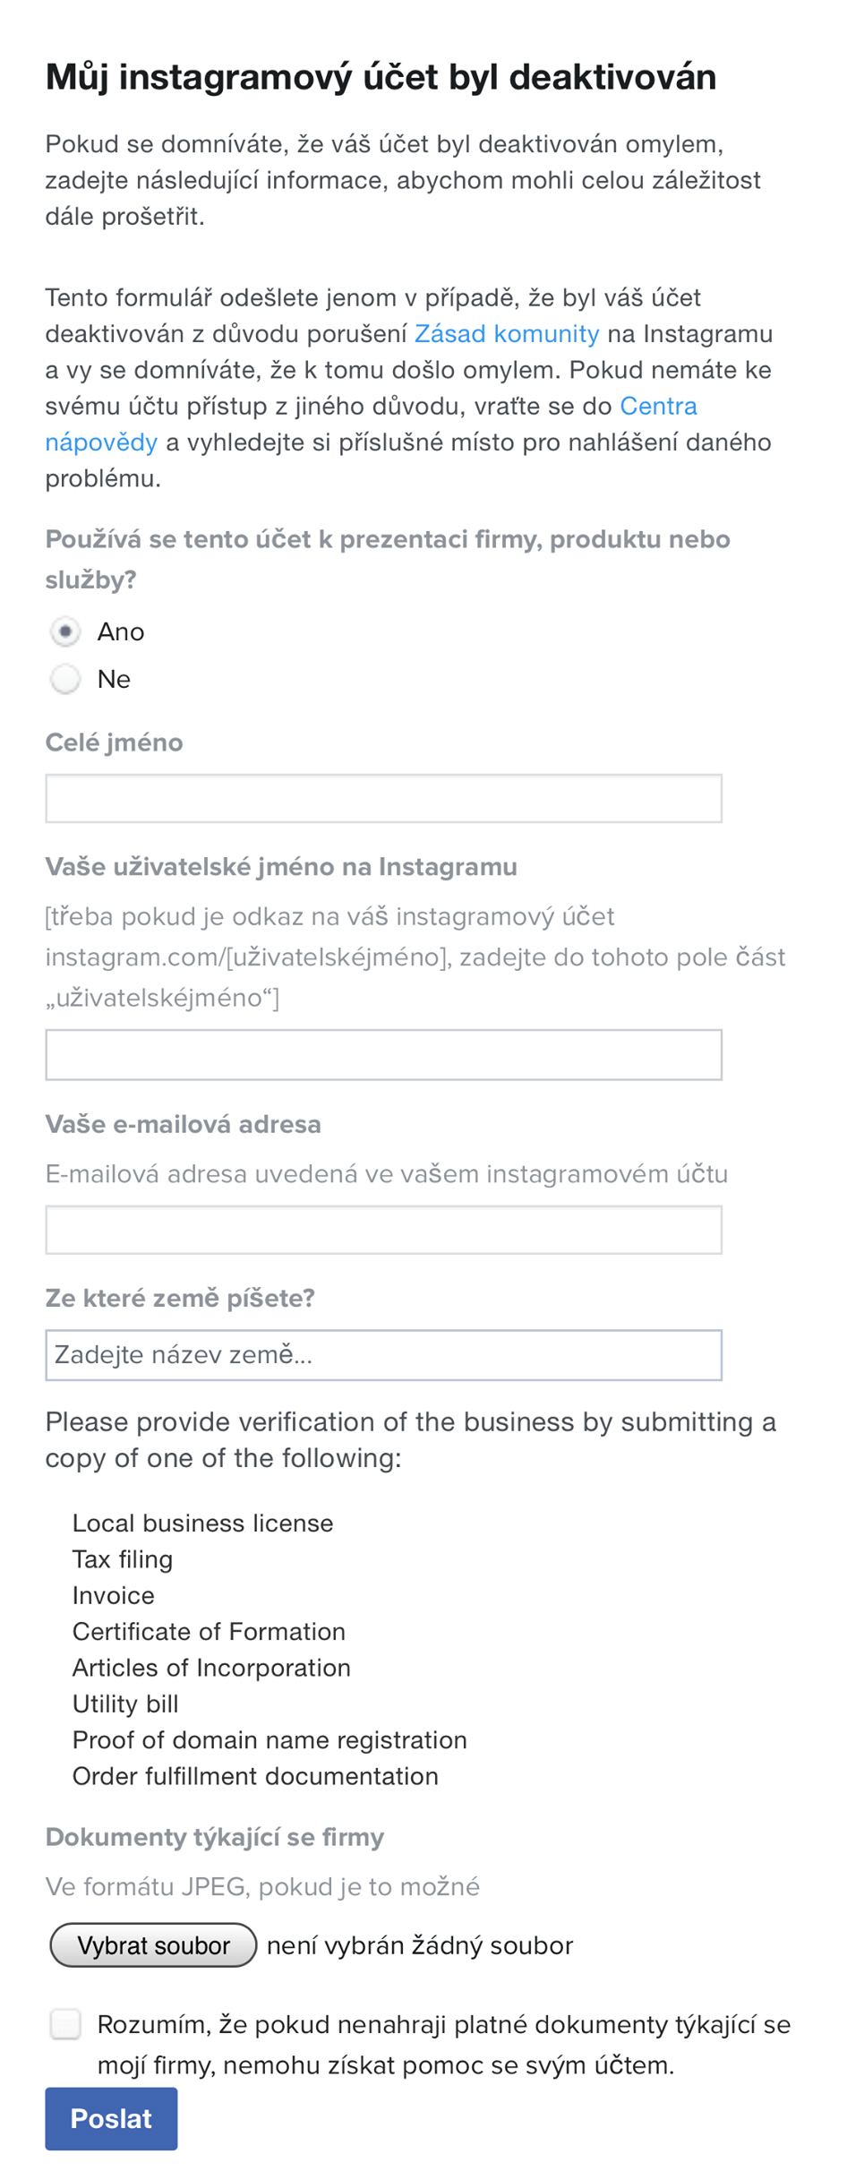Image resolution: width=847 pixels, height=2180 pixels.
Task: Follow the "Centra nápovědy" help link
Action: [x=658, y=407]
